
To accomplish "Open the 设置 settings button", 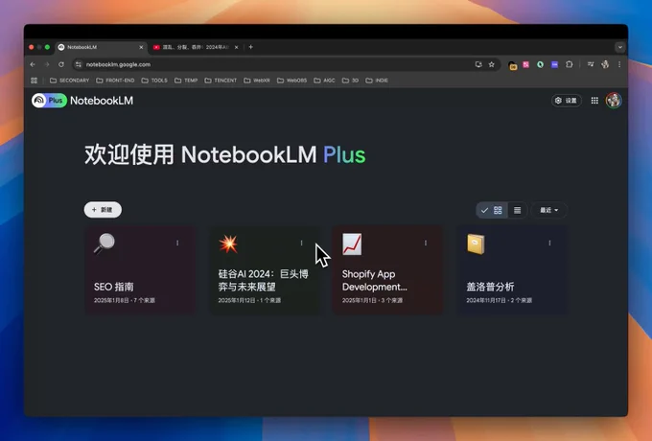I will pos(567,101).
